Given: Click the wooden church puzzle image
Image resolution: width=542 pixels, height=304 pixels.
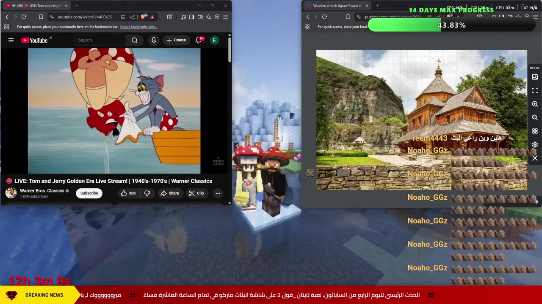Looking at the screenshot, I should click(x=422, y=120).
